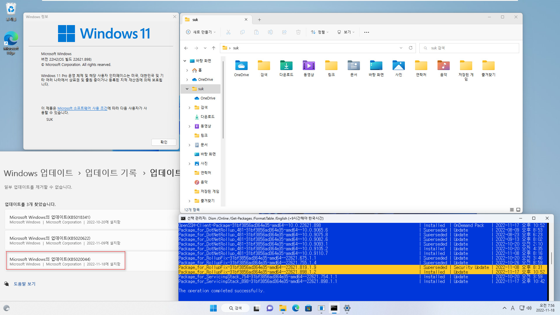
Task: Click Windows 업데이트 breadcrumb in Settings
Action: (38, 173)
